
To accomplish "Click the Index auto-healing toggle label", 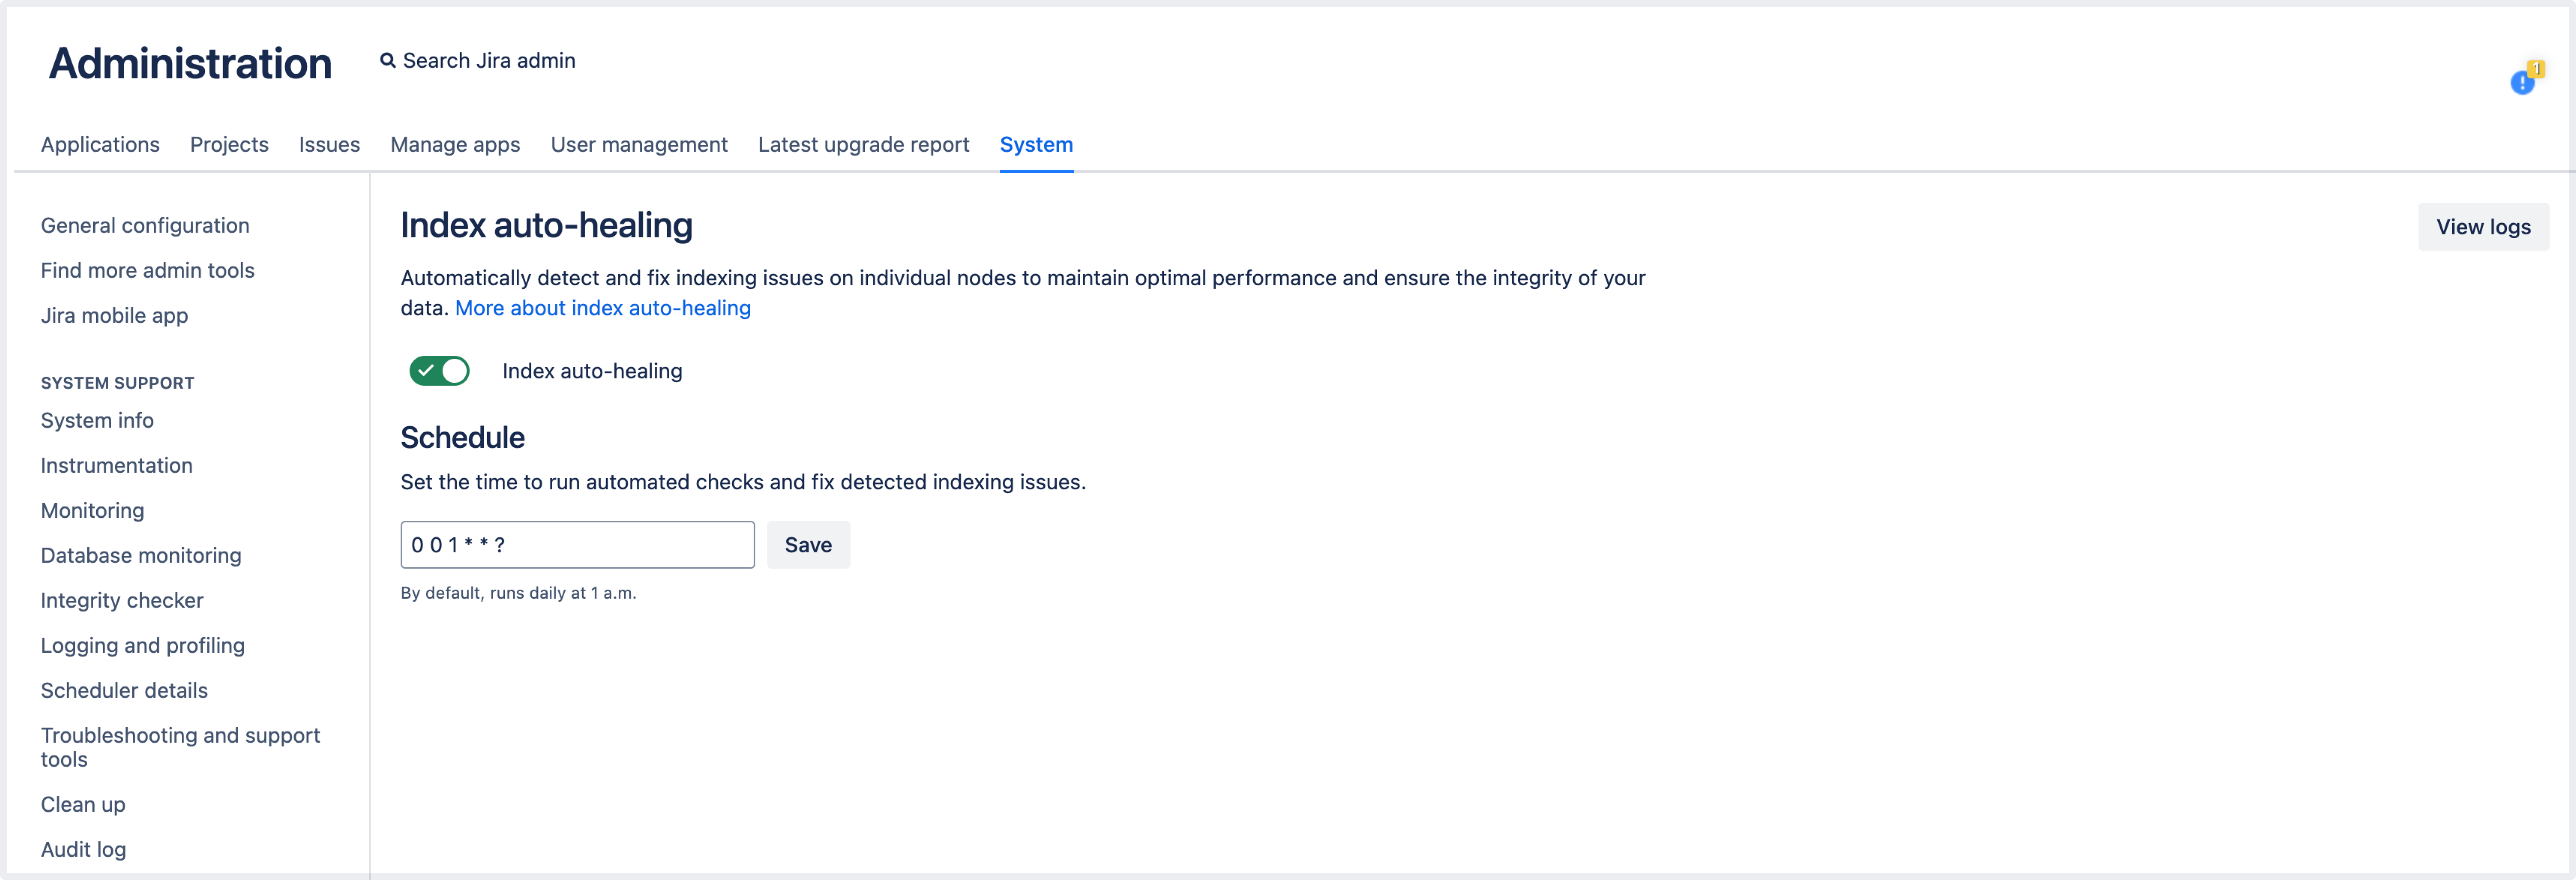I will coord(592,371).
